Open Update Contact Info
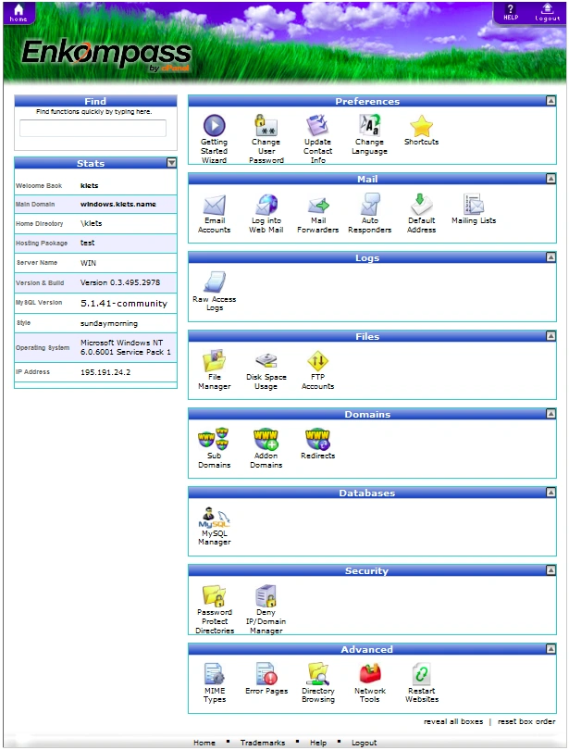The image size is (569, 750). coord(317,138)
